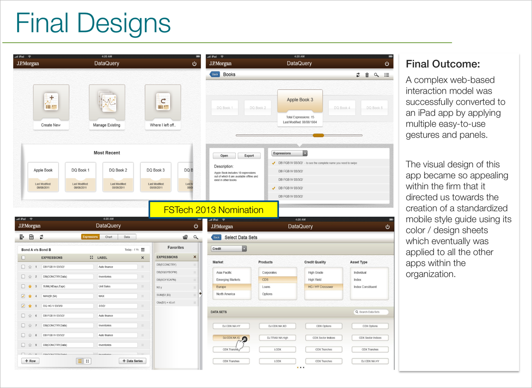Screen dimensions: 532x388
Task: Select 'Index Constituent' under Asset Type
Action: 369,287
